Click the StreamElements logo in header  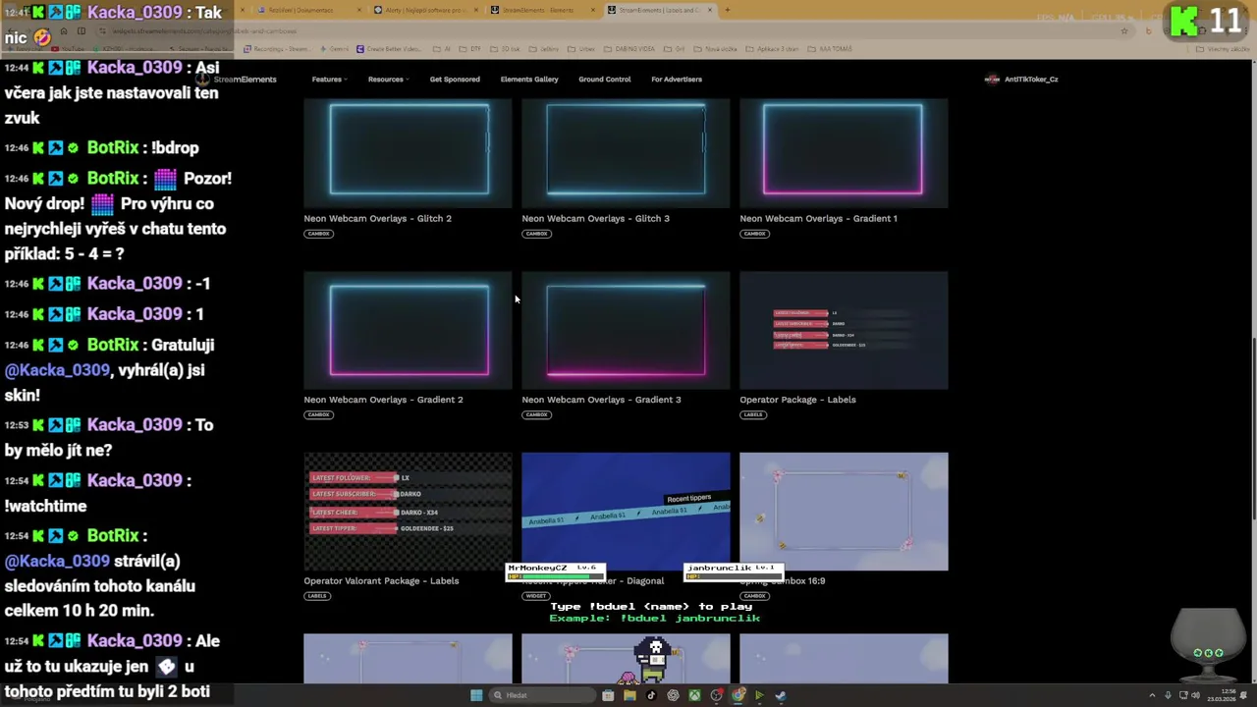tap(238, 79)
